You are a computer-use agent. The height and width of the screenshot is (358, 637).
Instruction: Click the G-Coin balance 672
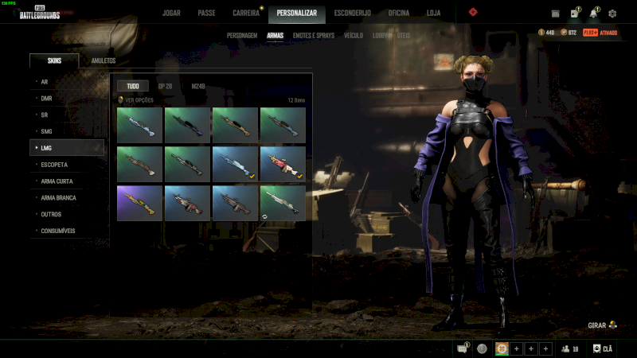pos(569,33)
